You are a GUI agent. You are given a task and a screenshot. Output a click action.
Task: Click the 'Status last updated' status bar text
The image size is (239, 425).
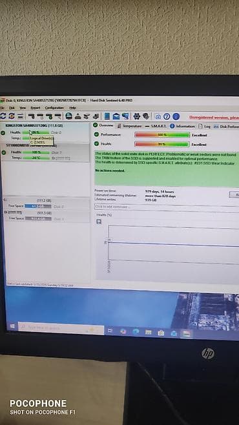point(40,285)
